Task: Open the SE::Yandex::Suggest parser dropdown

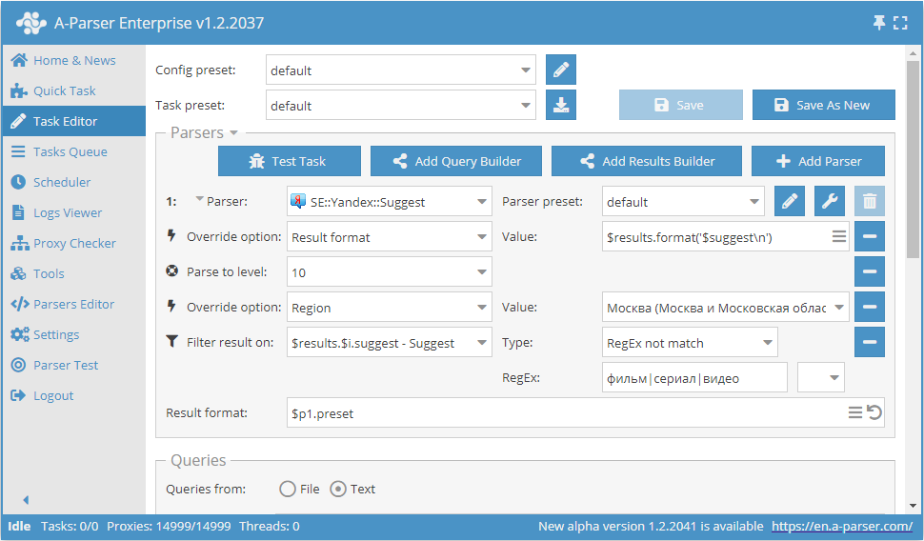Action: click(389, 202)
